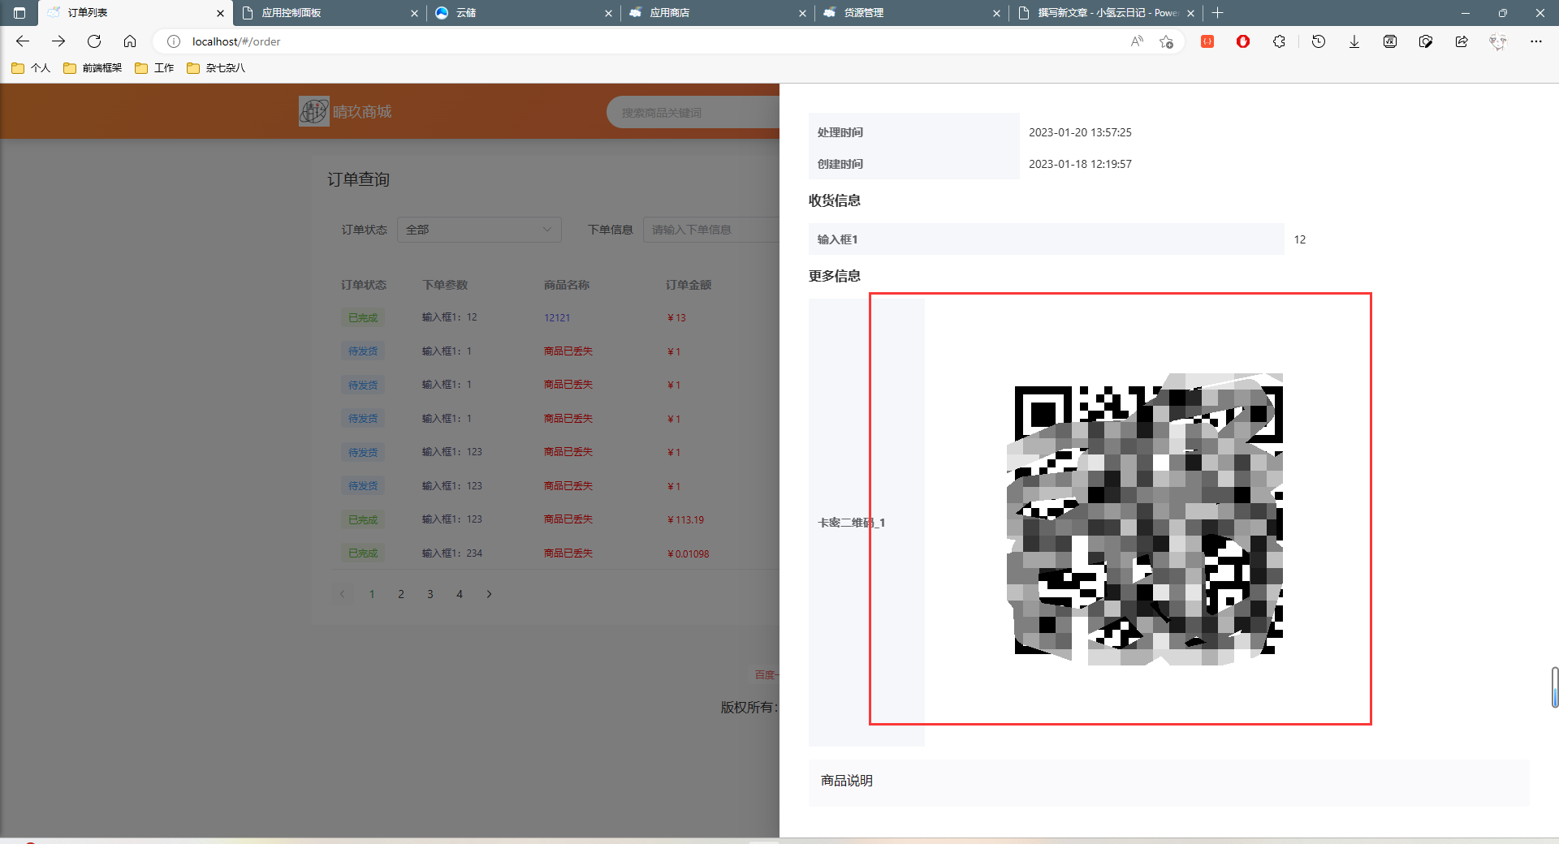Expand the 订单状态 全部 dropdown
Screen dimensions: 1559x844
pyautogui.click(x=479, y=230)
